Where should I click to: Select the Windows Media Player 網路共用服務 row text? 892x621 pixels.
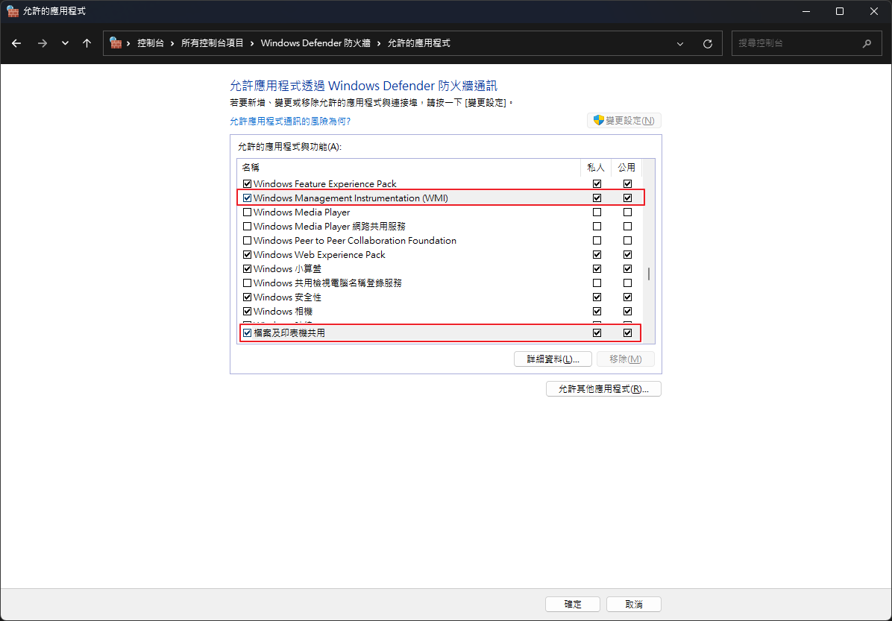[330, 227]
